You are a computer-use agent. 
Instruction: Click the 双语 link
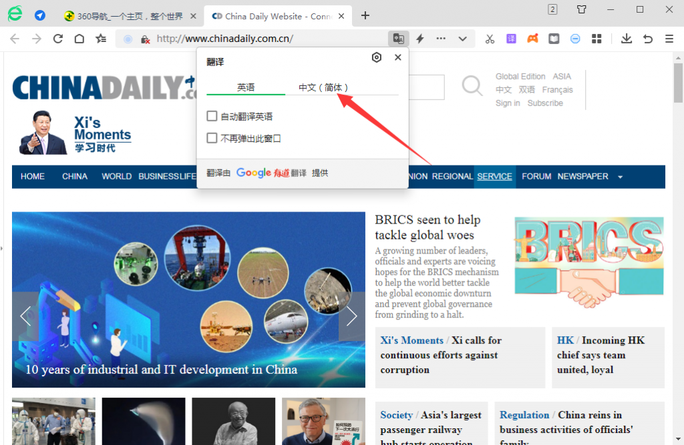[526, 89]
